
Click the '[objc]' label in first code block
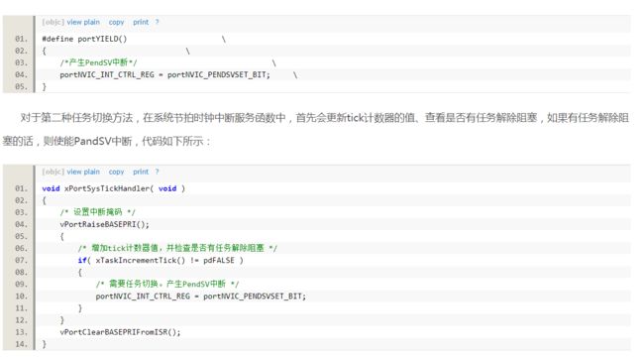[x=53, y=22]
